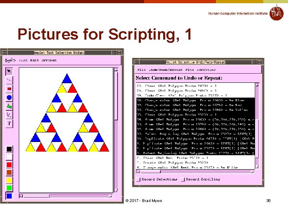Select command 5 Create Polygon row
Screen dimensions: 288x216
[196, 162]
